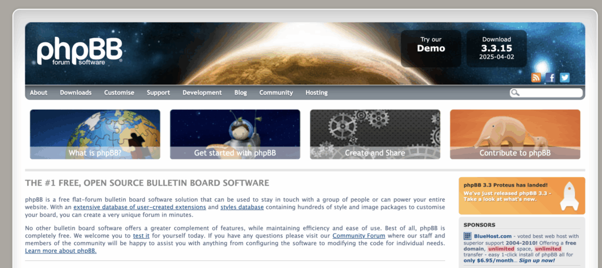Click the BlueHost sponsor icon
The width and height of the screenshot is (602, 268).
[467, 236]
